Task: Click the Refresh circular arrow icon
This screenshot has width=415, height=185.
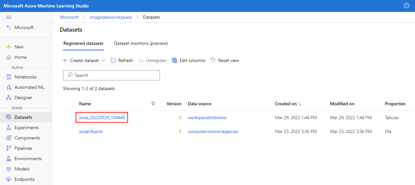Action: tap(113, 60)
